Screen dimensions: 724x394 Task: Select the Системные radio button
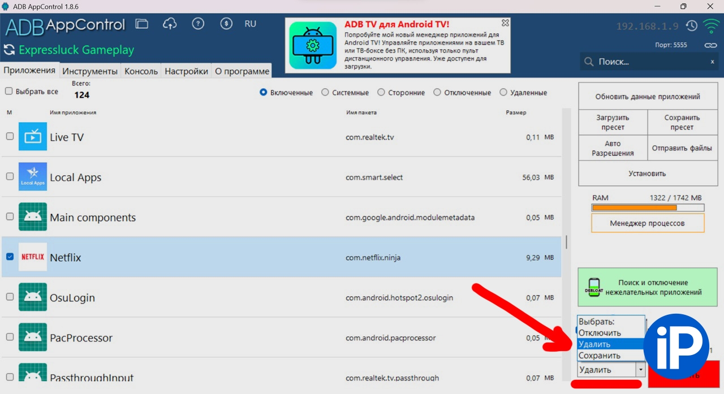pyautogui.click(x=325, y=92)
